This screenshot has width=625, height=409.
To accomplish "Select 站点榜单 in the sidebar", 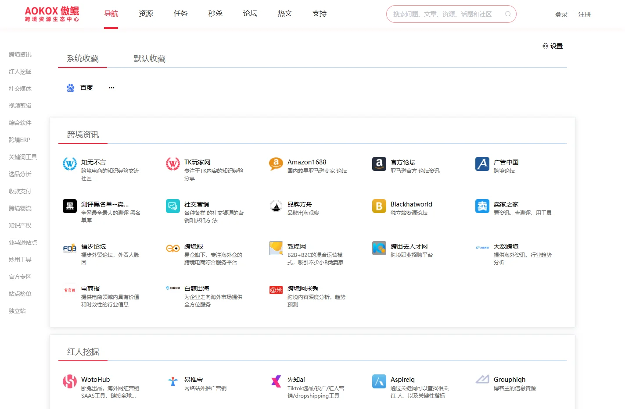I will tap(20, 294).
